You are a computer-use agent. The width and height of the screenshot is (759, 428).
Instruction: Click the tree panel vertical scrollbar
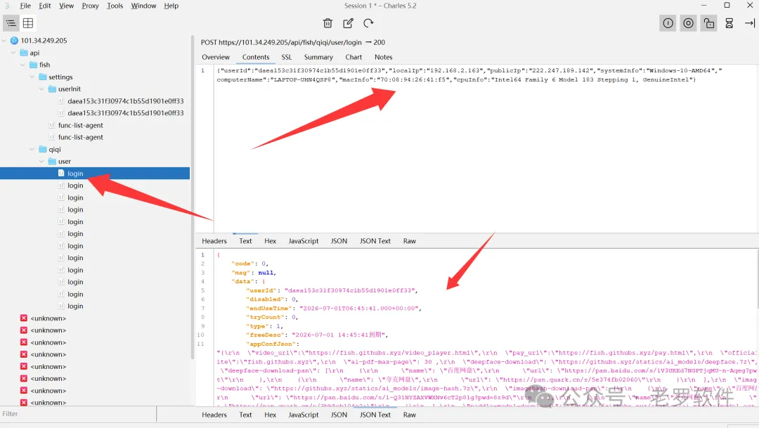192,196
